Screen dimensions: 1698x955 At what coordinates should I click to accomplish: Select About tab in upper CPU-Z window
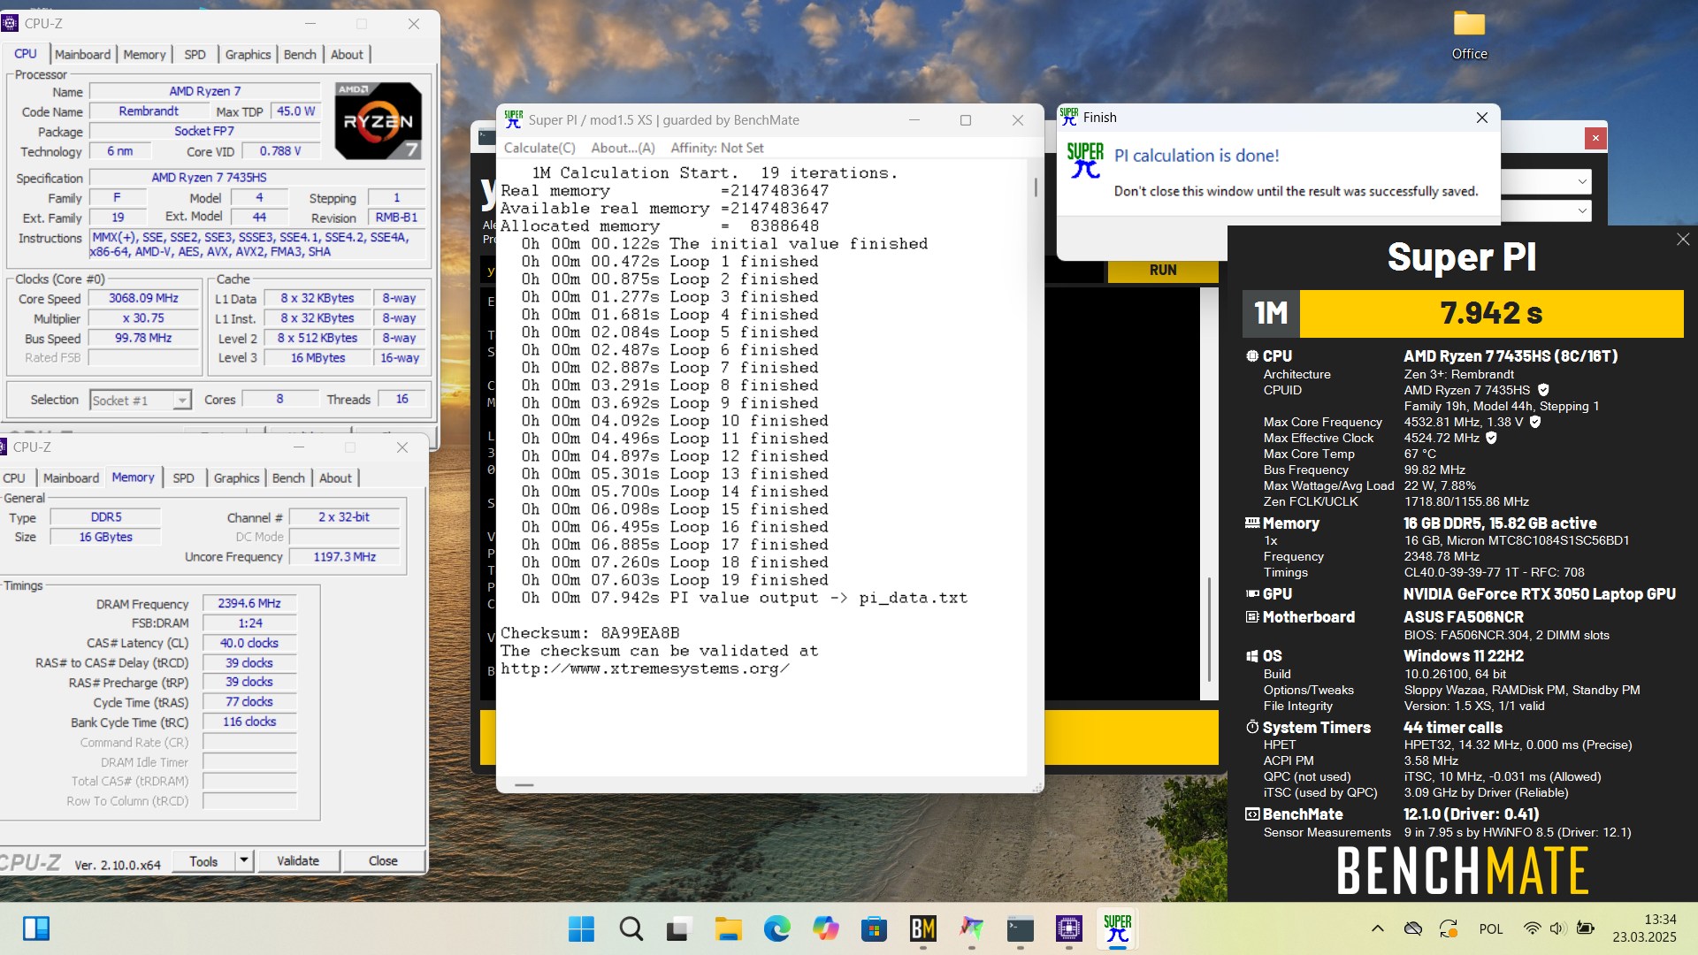347,55
